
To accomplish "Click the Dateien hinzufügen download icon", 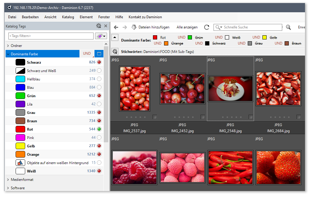I will tap(134, 27).
